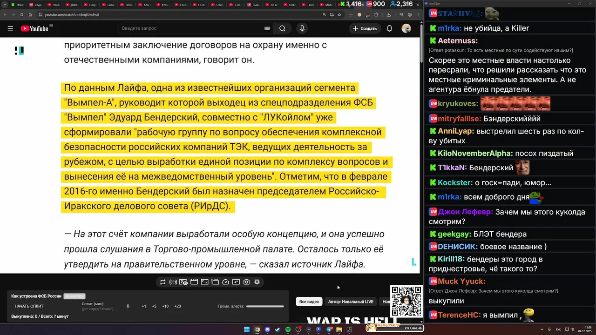Image resolution: width=596 pixels, height=335 pixels.
Task: Click the Создать create button
Action: point(365,28)
